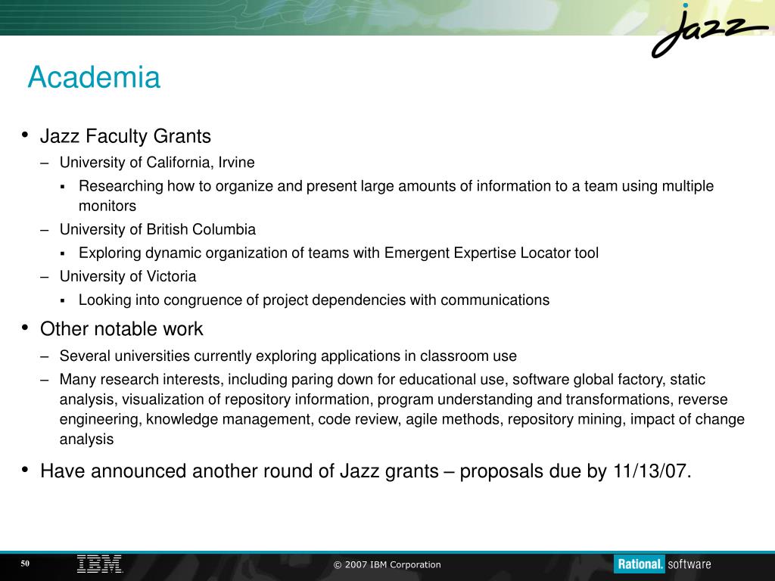Click the slide number 50
Image resolution: width=775 pixels, height=581 pixels.
[x=25, y=563]
